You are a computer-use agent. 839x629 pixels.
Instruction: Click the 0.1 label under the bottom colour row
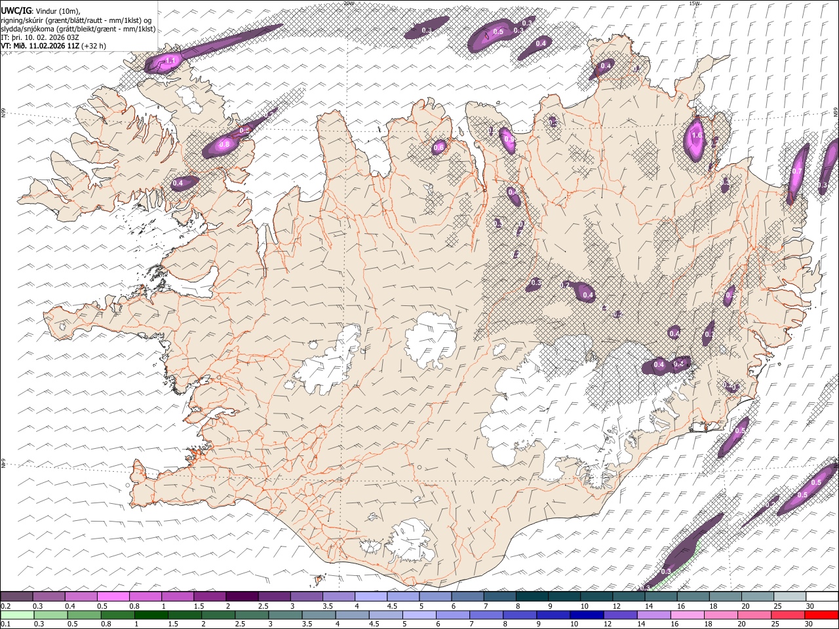pyautogui.click(x=7, y=624)
